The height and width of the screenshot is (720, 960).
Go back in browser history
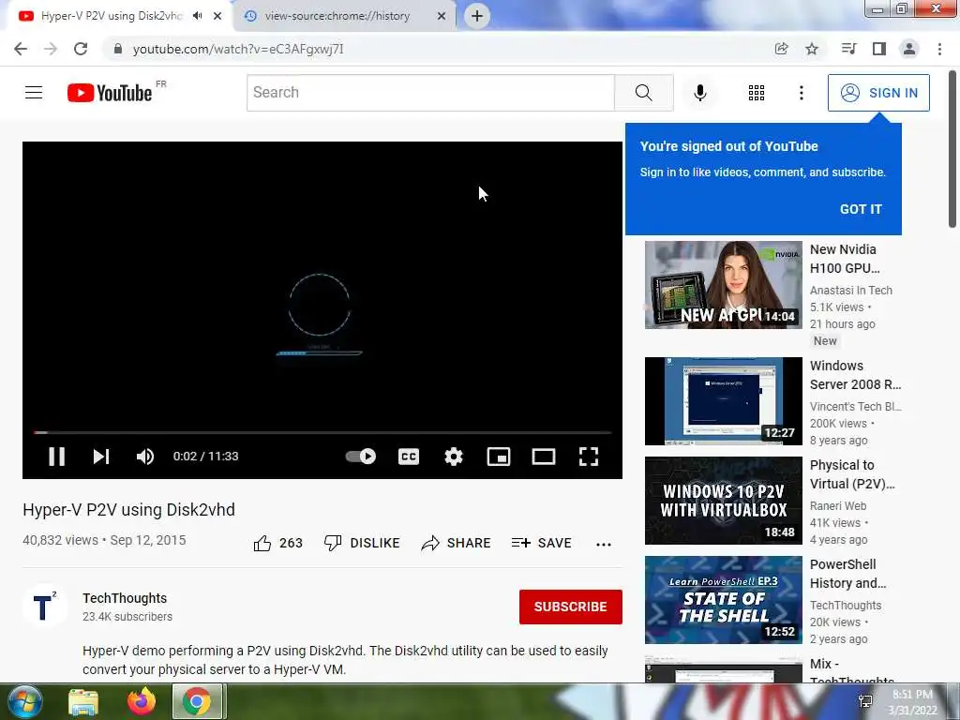(21, 49)
